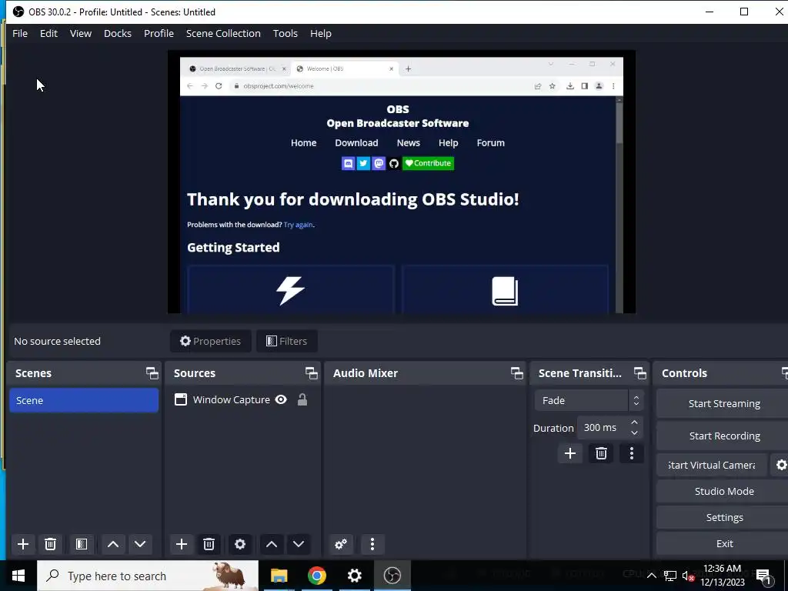The width and height of the screenshot is (788, 591).
Task: Click Start Recording button
Action: (723, 436)
